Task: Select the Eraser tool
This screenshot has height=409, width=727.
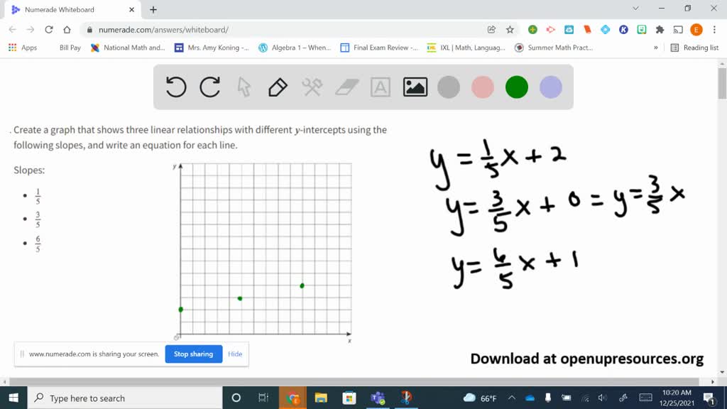Action: coord(346,87)
